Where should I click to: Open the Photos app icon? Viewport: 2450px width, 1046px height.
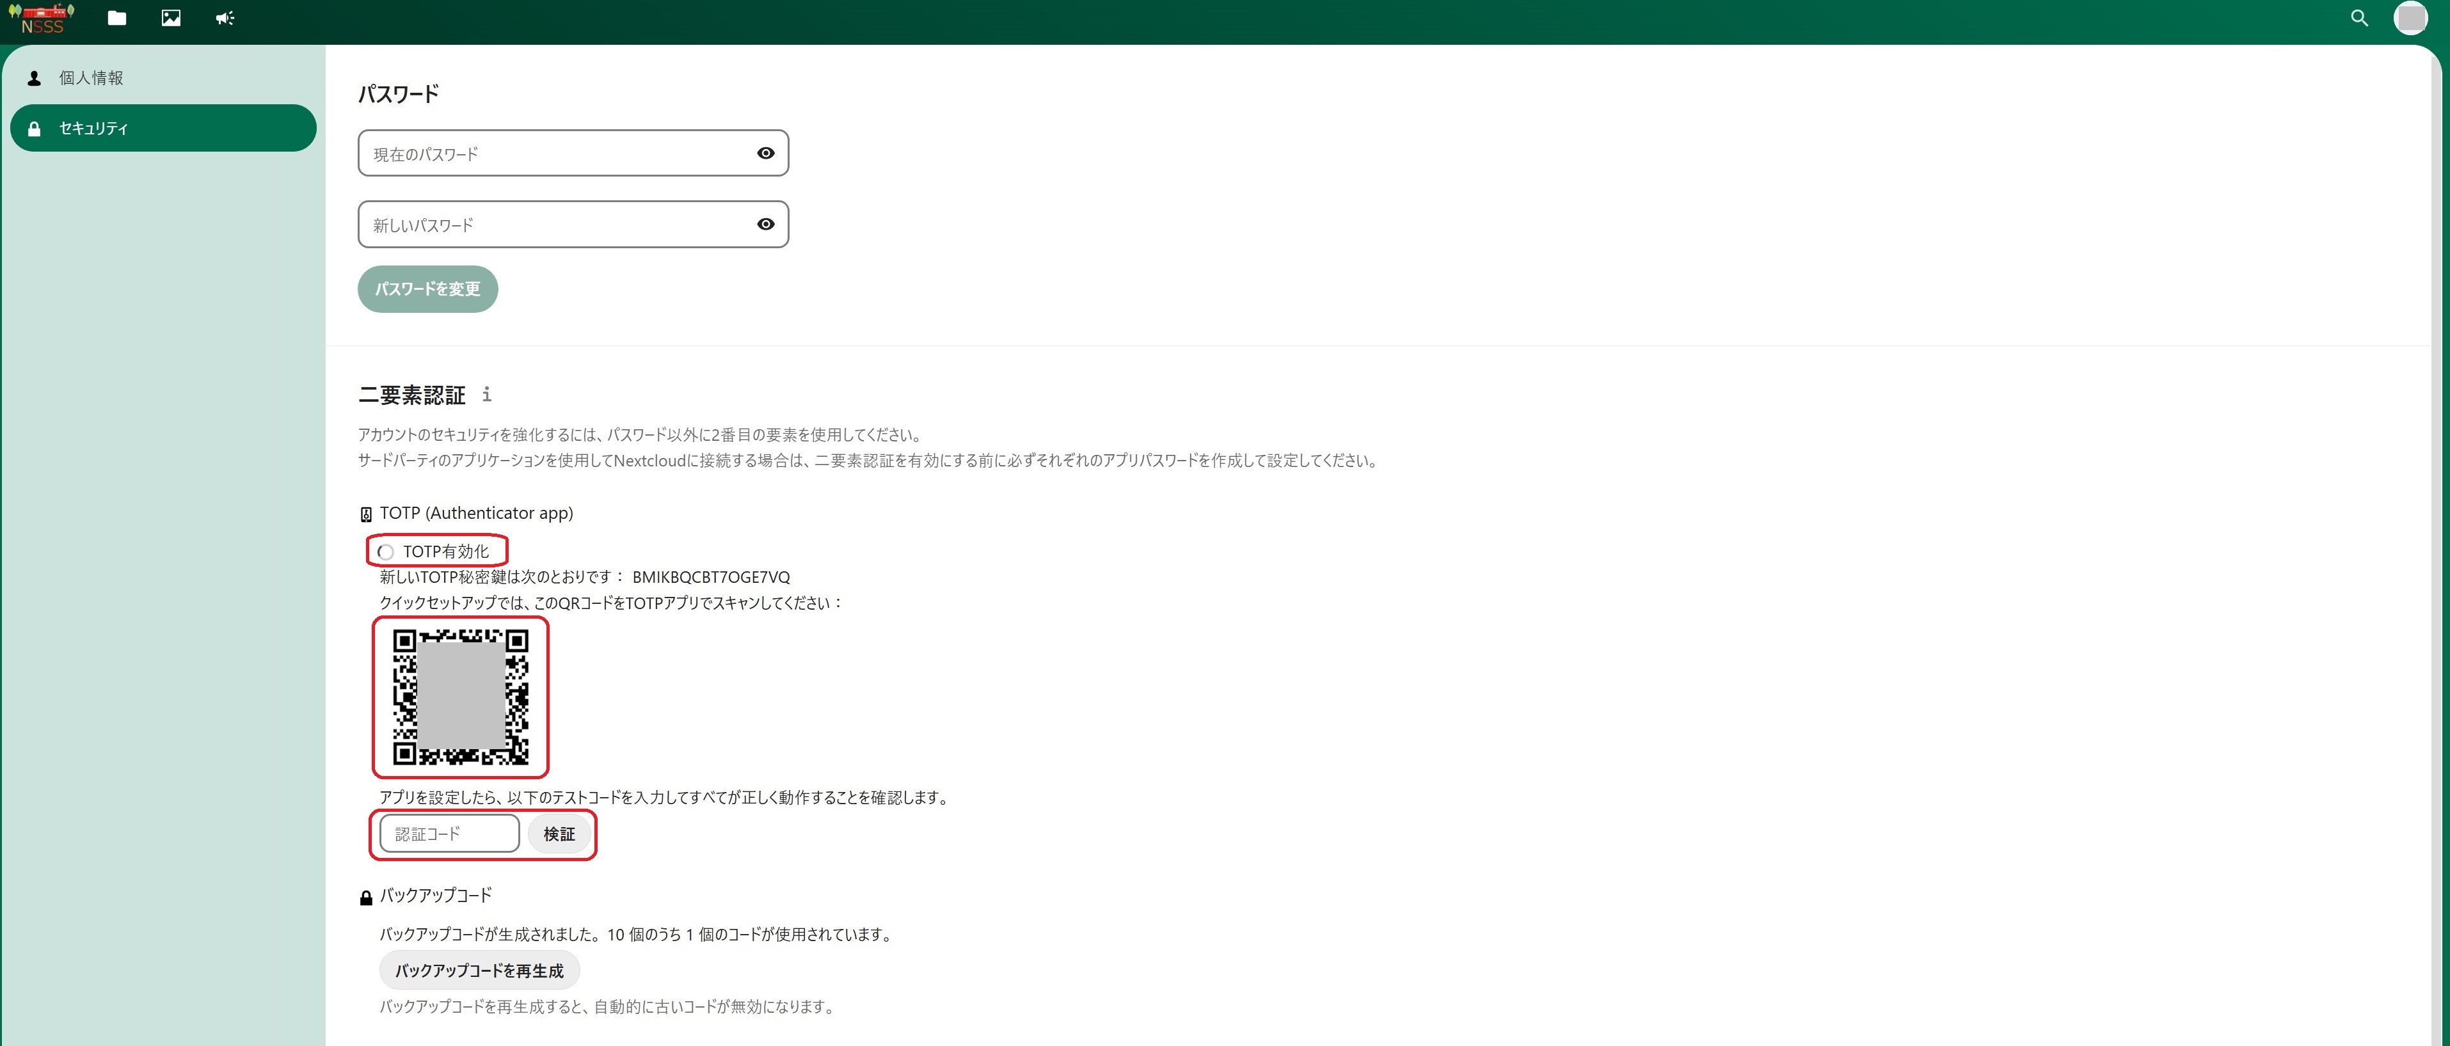tap(171, 18)
